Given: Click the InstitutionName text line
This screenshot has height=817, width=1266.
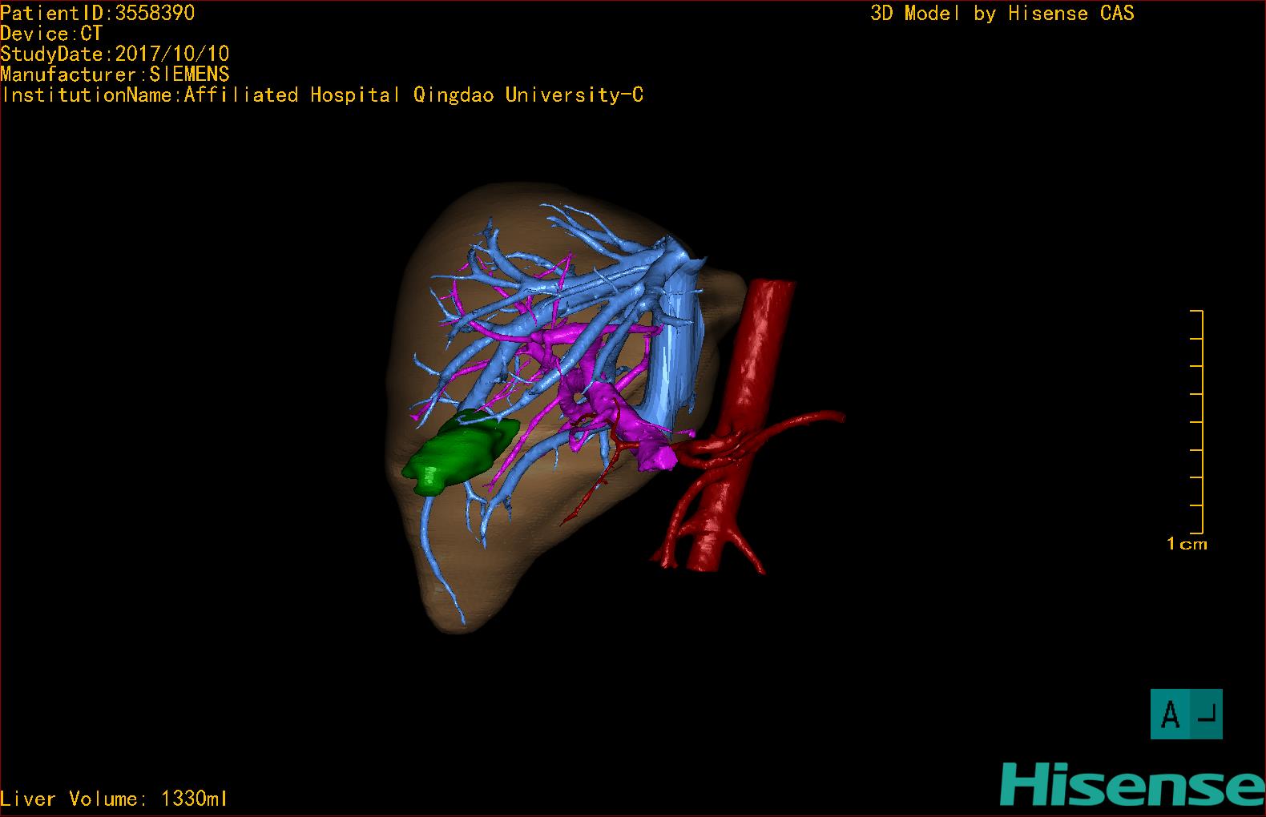Looking at the screenshot, I should tap(322, 95).
